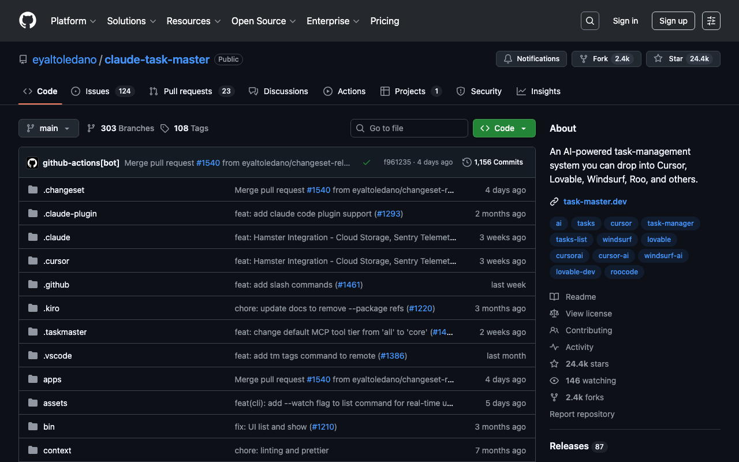
Task: Click the link icon beside task-master.dev
Action: tap(554, 202)
